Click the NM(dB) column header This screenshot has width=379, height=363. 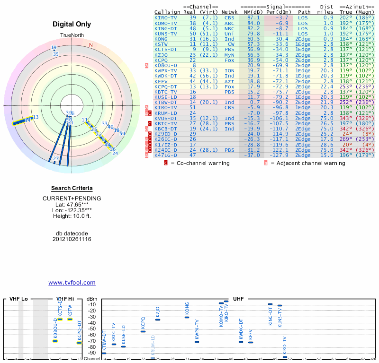pos(253,12)
